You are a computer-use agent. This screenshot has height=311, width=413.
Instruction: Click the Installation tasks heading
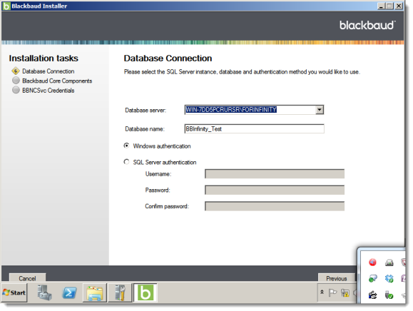pos(44,58)
